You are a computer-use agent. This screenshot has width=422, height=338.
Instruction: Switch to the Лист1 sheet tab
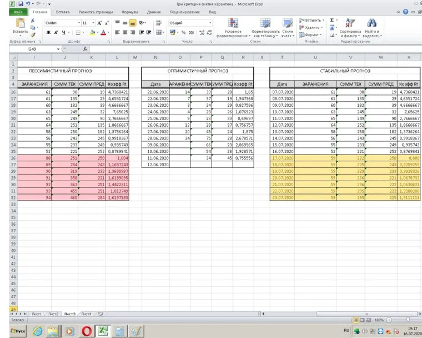37,314
